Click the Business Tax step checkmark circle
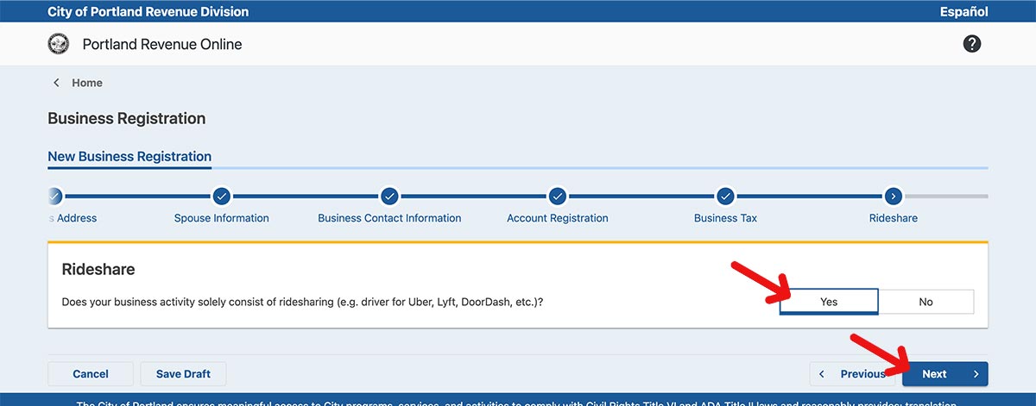 tap(725, 196)
